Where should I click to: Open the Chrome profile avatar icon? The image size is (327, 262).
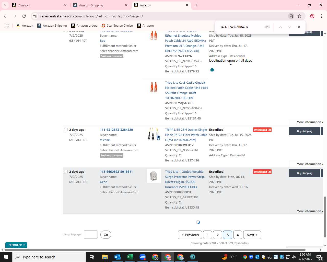[x=312, y=16]
